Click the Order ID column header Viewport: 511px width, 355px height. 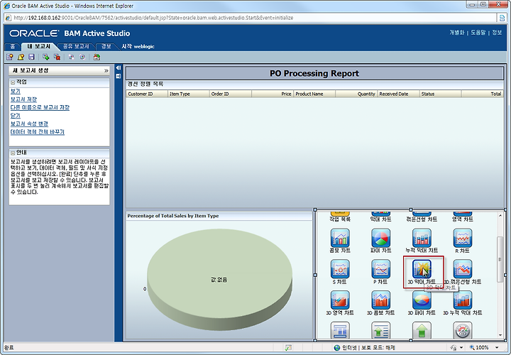(231, 94)
